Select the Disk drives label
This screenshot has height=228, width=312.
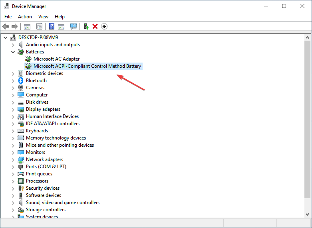click(37, 102)
